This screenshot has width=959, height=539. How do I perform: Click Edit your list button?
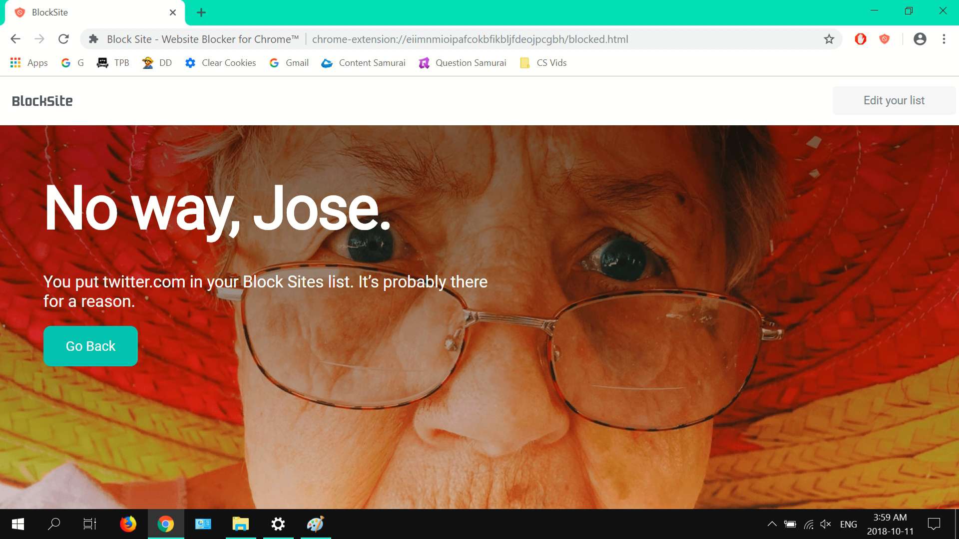894,100
